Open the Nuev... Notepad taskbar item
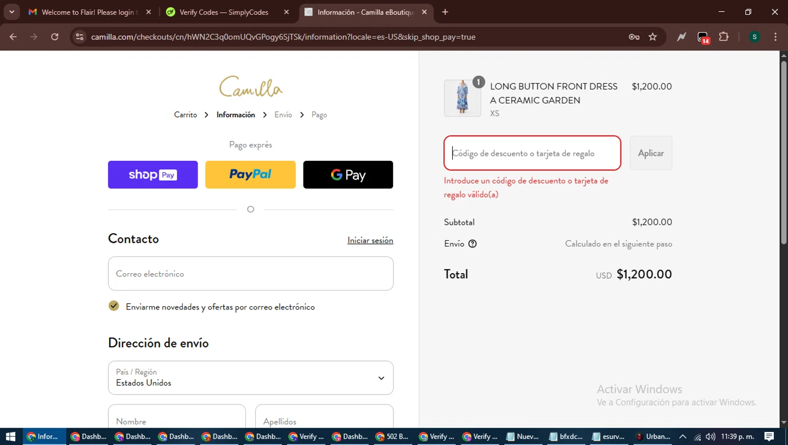 tap(523, 437)
